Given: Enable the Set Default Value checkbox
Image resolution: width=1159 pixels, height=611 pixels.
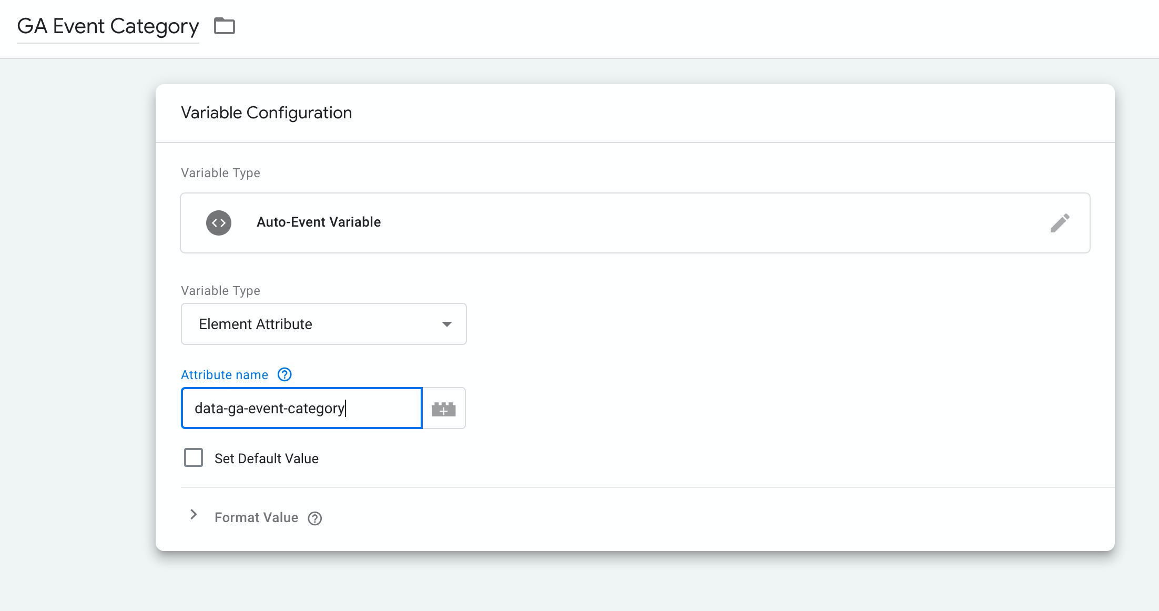Looking at the screenshot, I should tap(194, 457).
